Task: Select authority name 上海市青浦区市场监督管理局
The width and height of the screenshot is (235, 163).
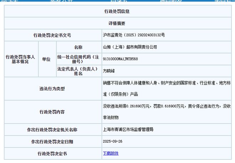Action: tap(128, 129)
